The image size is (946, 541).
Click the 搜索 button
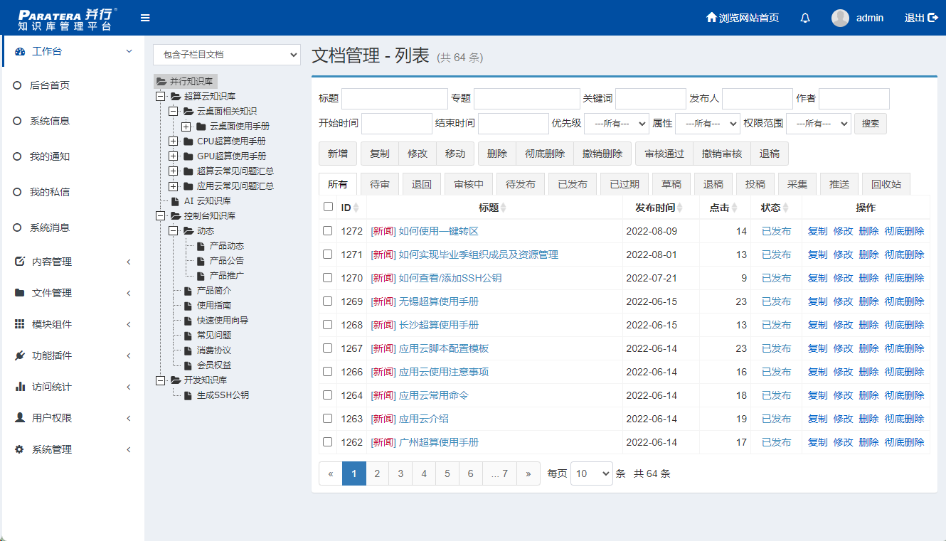tap(871, 123)
